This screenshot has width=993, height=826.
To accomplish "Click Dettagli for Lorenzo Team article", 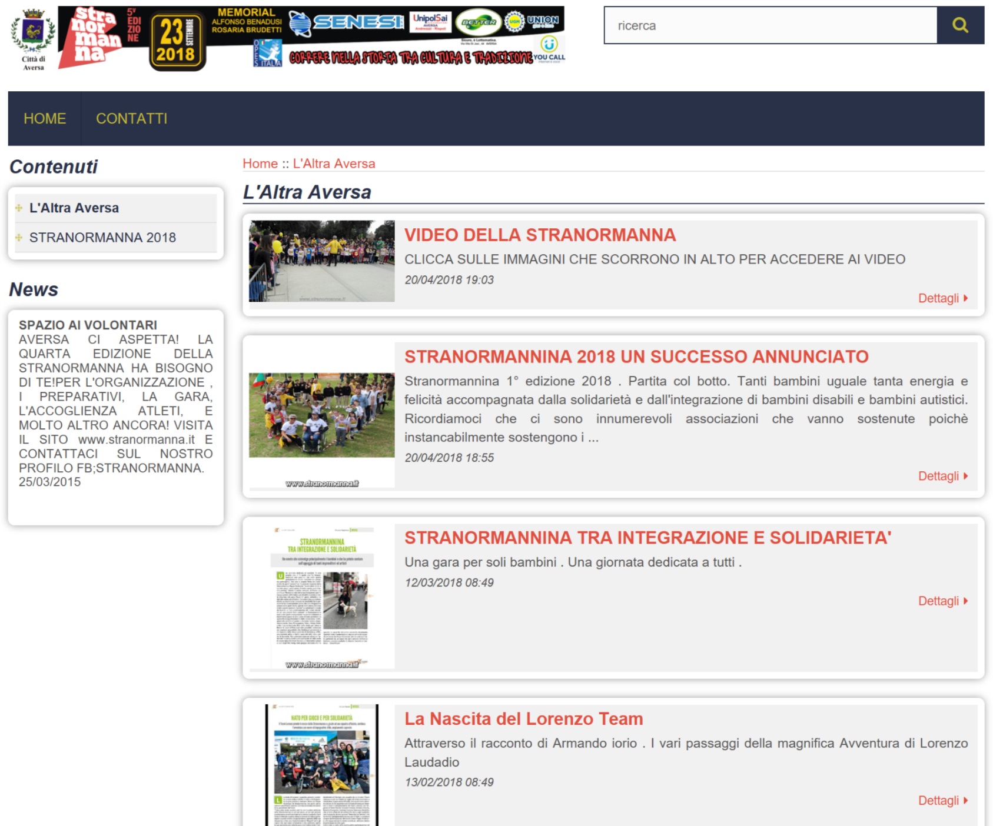I will click(942, 801).
